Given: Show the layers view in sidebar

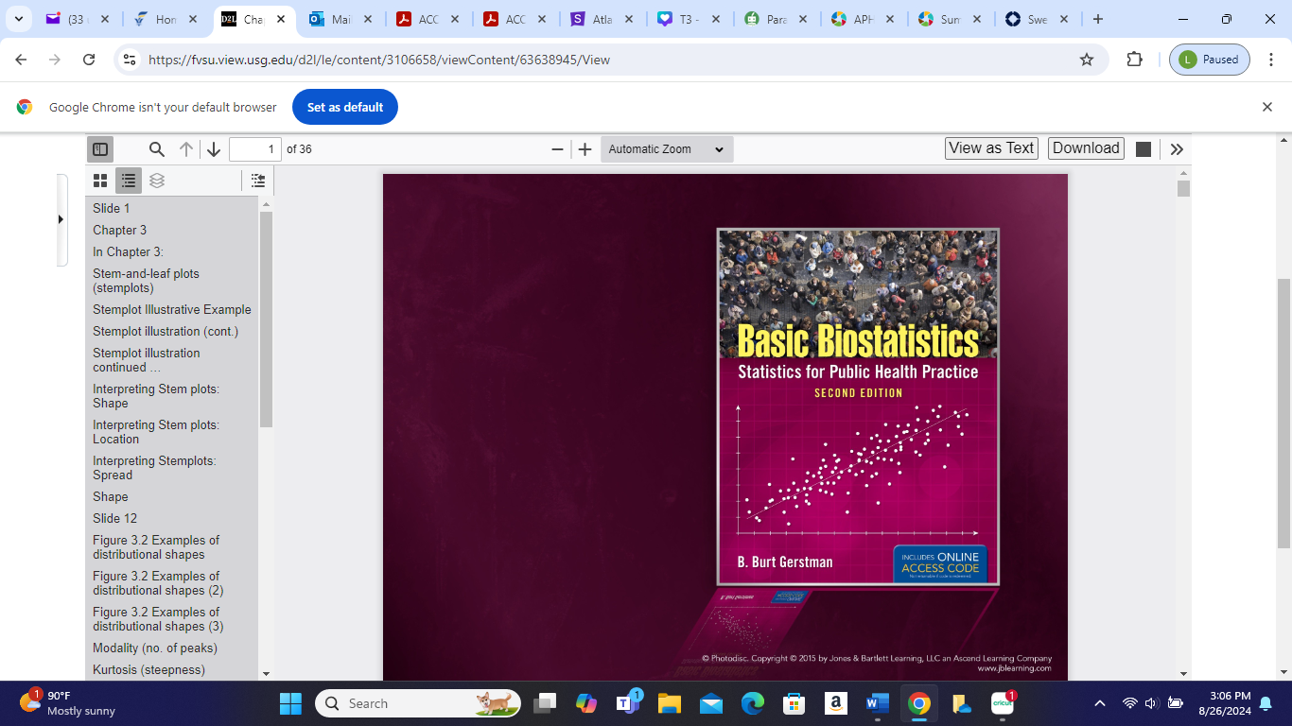Looking at the screenshot, I should tap(157, 181).
